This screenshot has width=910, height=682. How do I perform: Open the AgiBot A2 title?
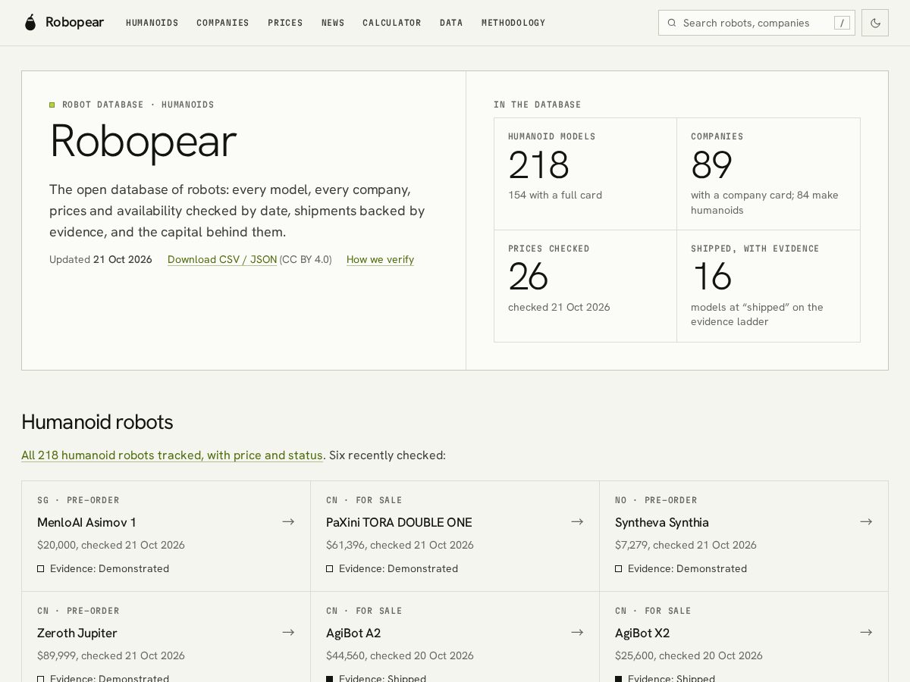tap(353, 633)
